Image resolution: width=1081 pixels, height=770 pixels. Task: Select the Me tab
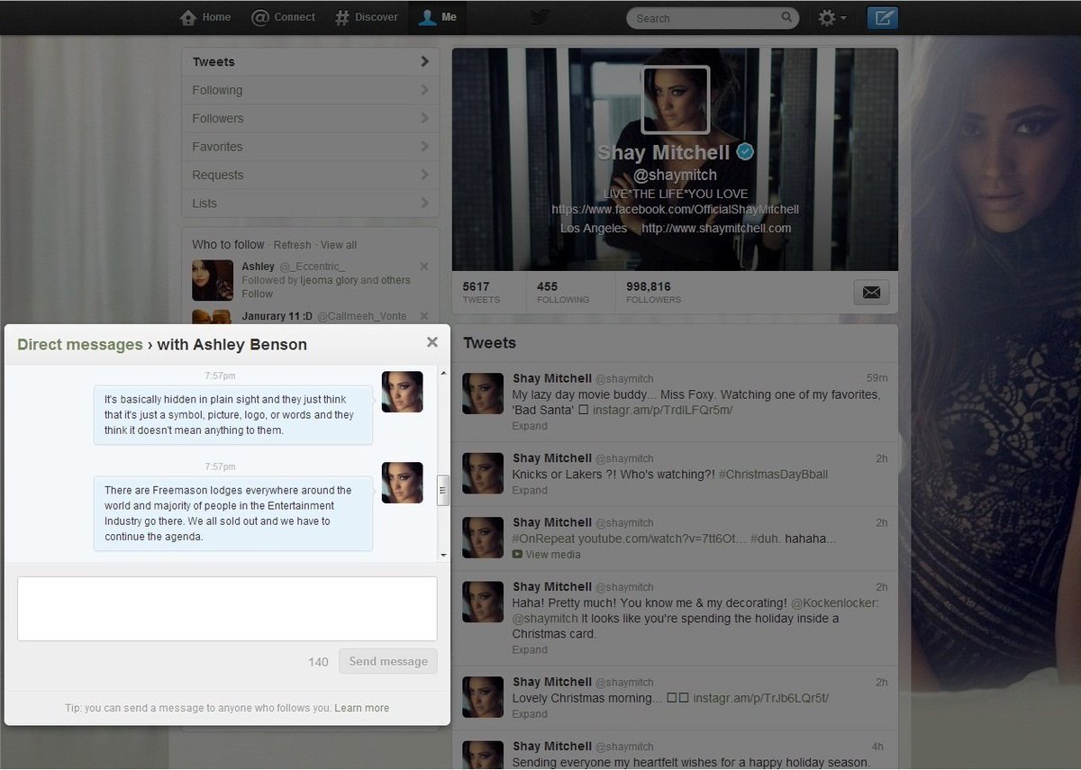pos(438,17)
